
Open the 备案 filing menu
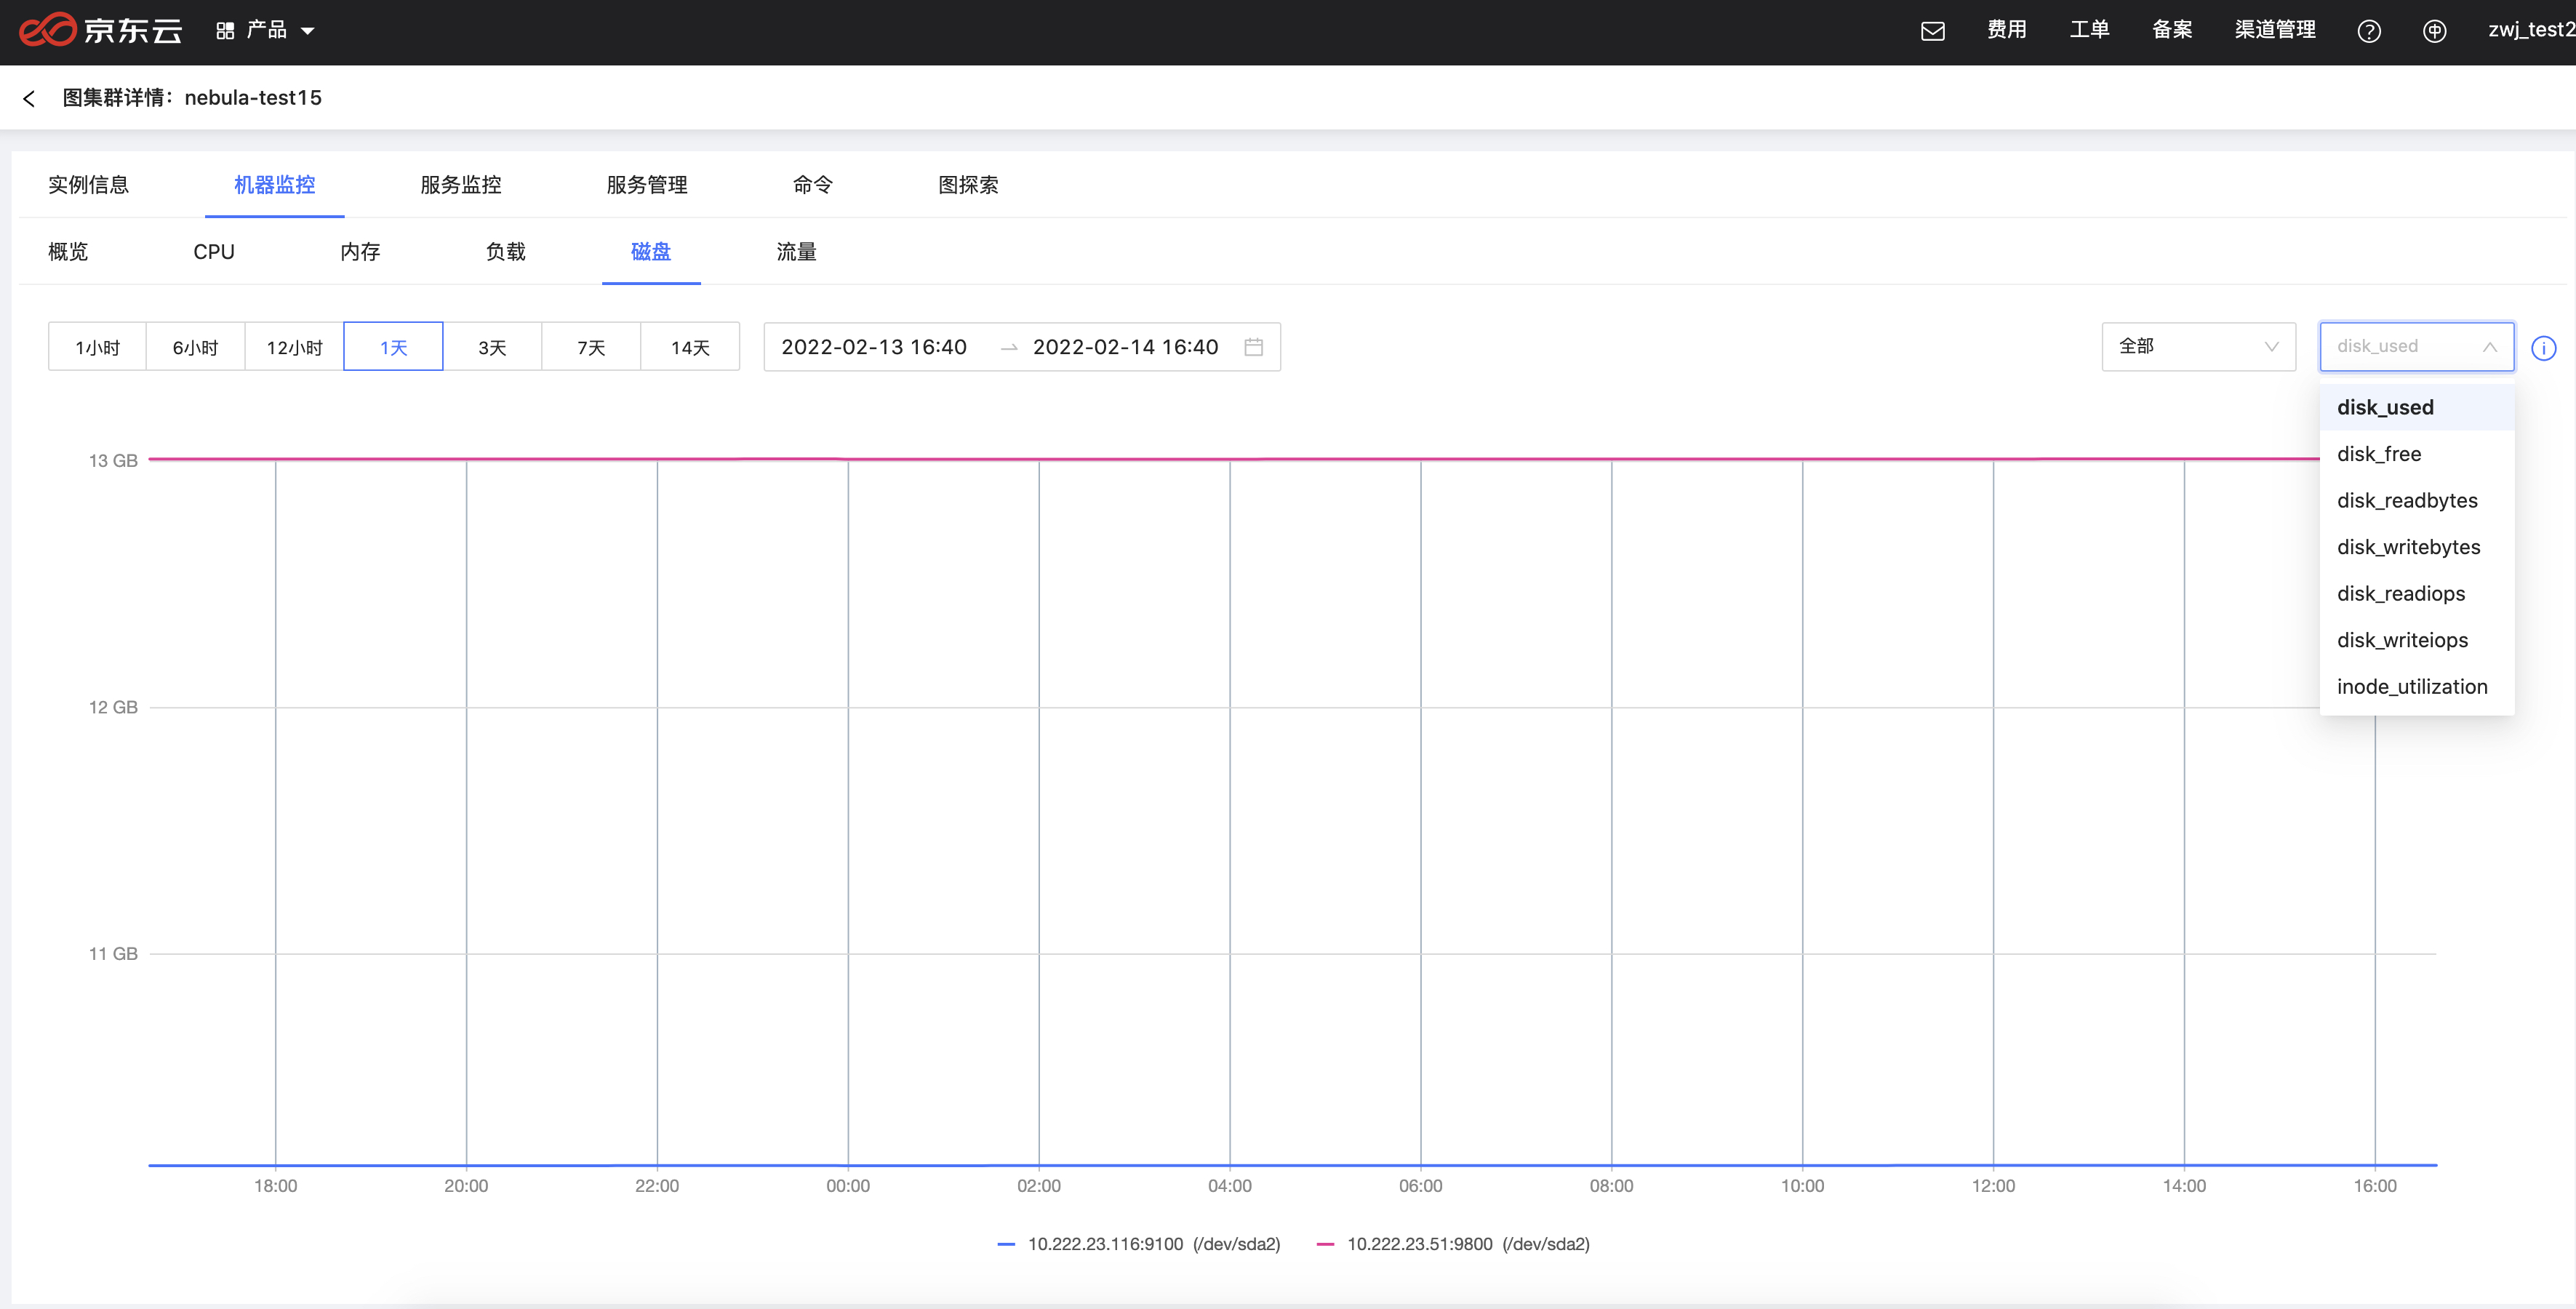tap(2172, 30)
